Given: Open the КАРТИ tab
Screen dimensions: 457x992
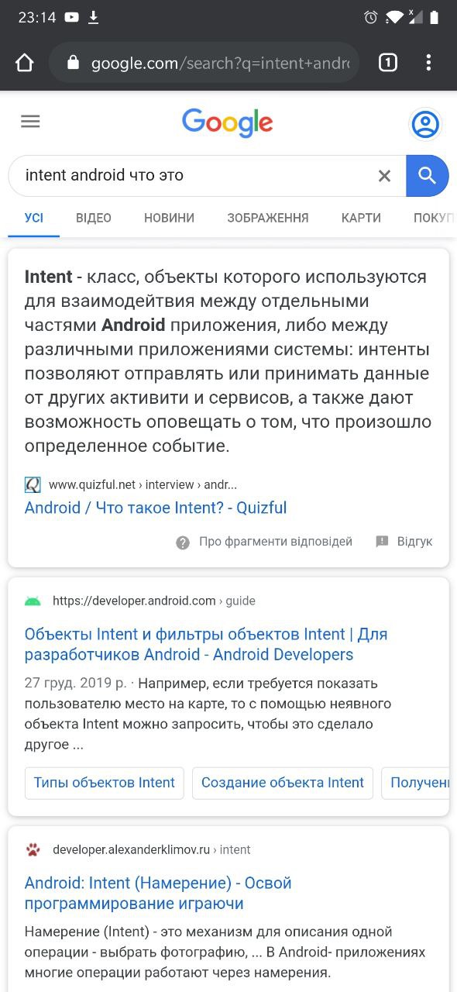Looking at the screenshot, I should (361, 218).
